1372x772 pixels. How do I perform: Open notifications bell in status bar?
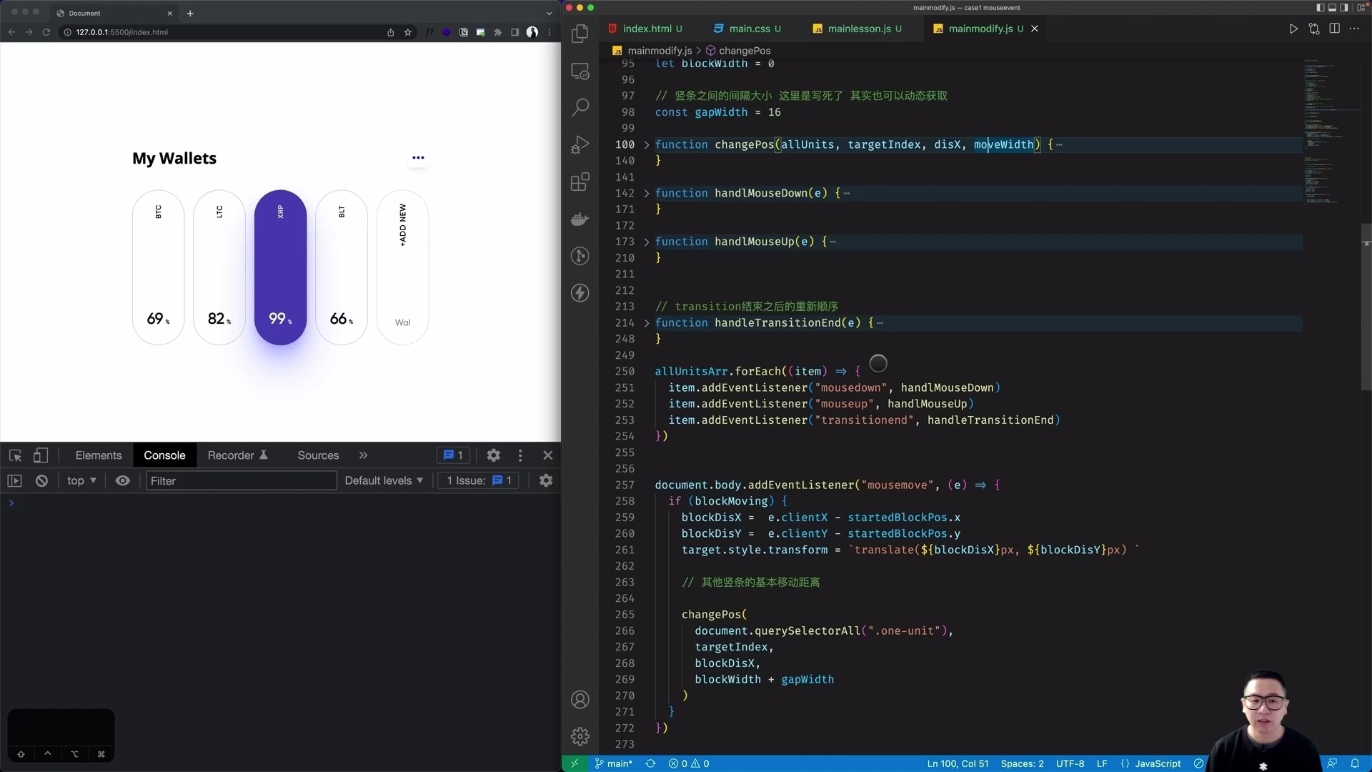(x=1355, y=763)
